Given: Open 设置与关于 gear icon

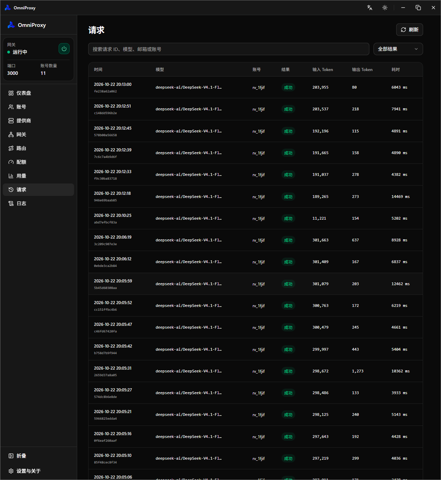Looking at the screenshot, I should point(11,471).
